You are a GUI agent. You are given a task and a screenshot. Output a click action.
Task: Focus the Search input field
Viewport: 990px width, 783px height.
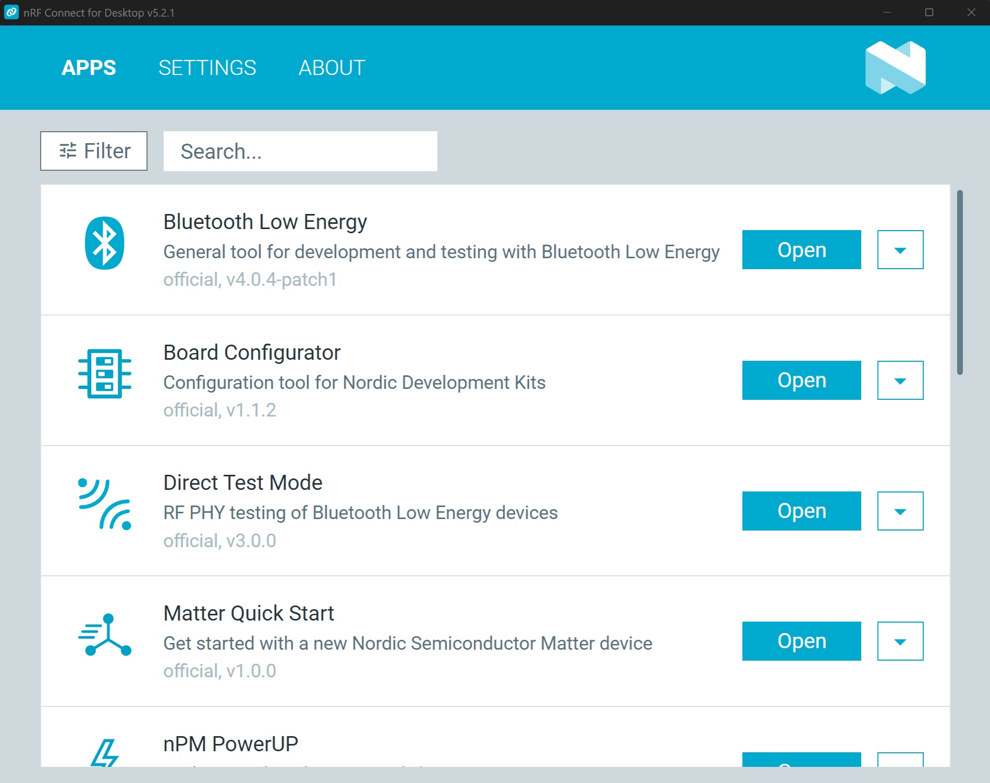pos(300,151)
